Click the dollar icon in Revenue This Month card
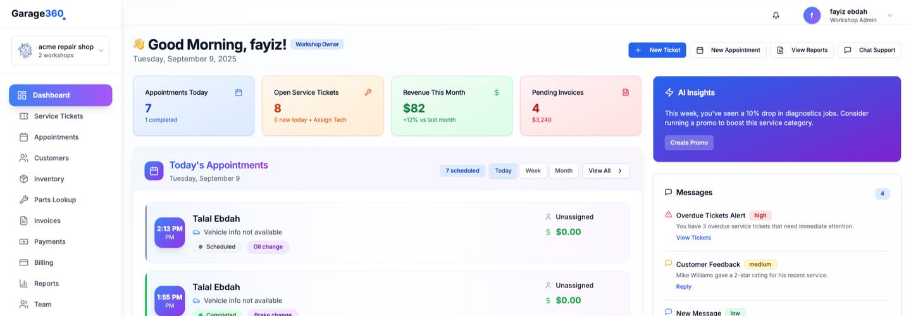Image resolution: width=911 pixels, height=316 pixels. pos(497,92)
